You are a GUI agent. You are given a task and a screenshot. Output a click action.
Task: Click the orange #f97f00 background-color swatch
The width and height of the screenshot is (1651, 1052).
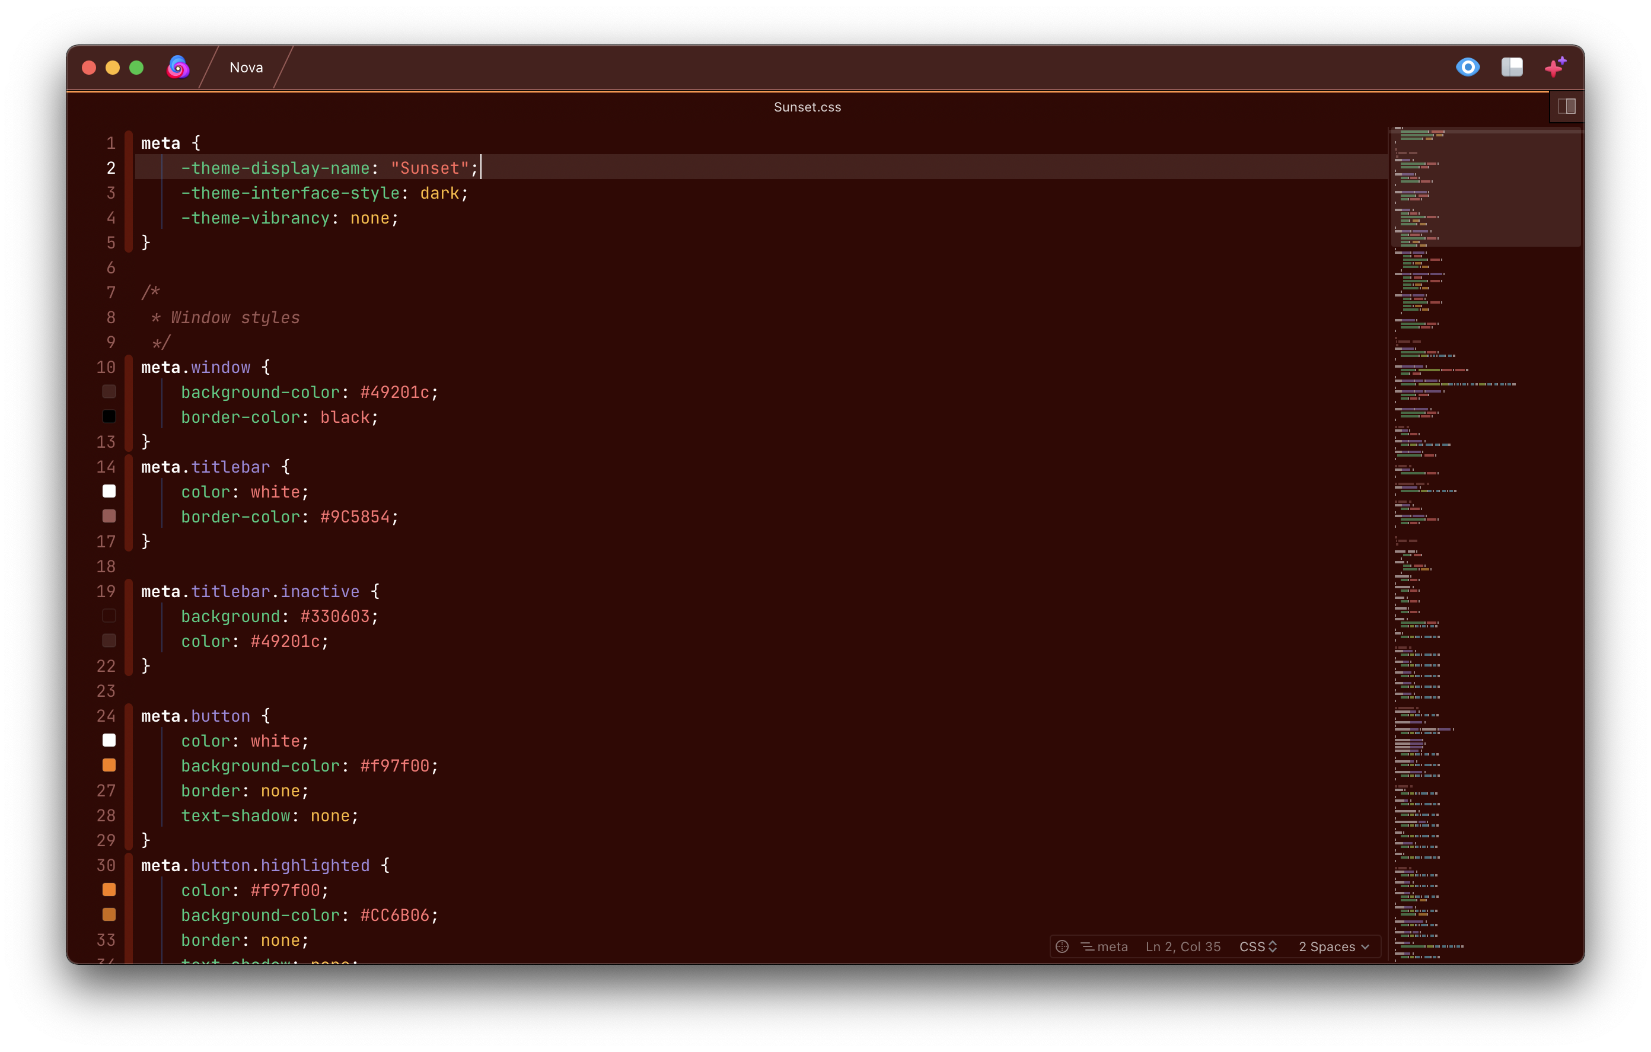pyautogui.click(x=109, y=766)
